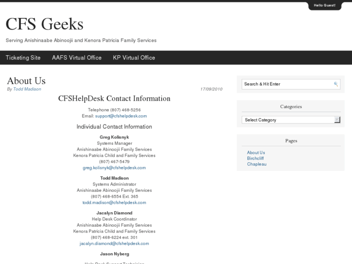Open KP Virtual Office menu item
Screen dimensions: 352x264
tap(134, 58)
